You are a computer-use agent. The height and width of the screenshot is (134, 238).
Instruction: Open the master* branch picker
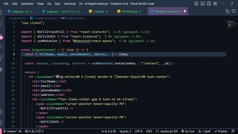10,131
